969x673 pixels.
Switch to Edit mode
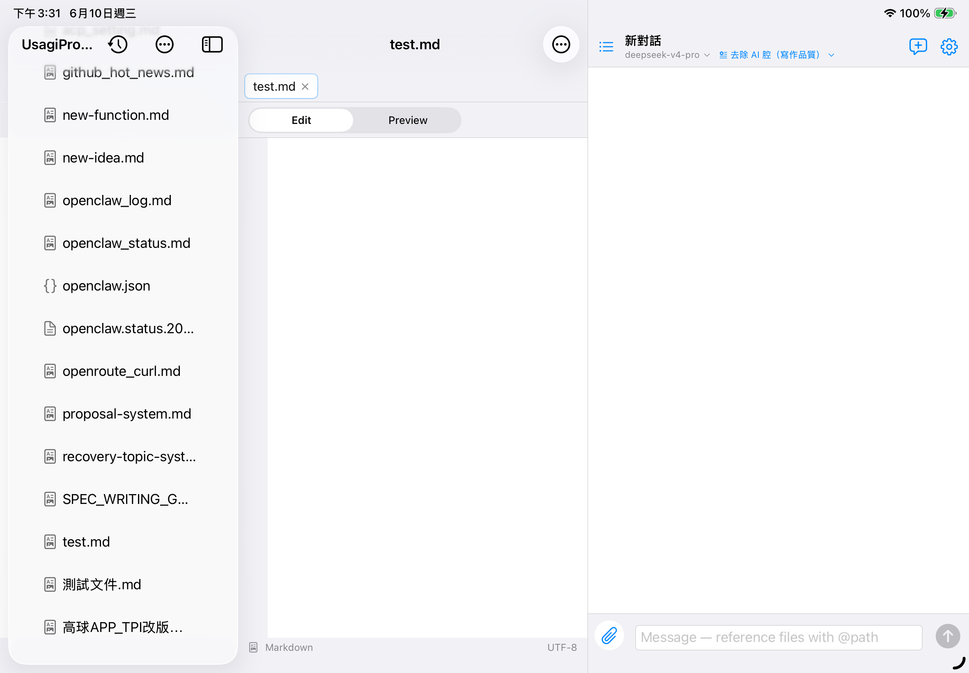pos(301,120)
